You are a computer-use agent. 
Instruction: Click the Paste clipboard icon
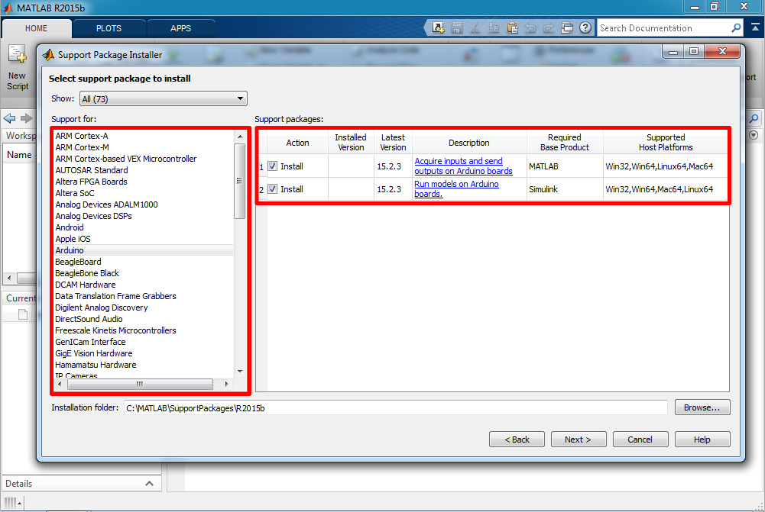[512, 27]
